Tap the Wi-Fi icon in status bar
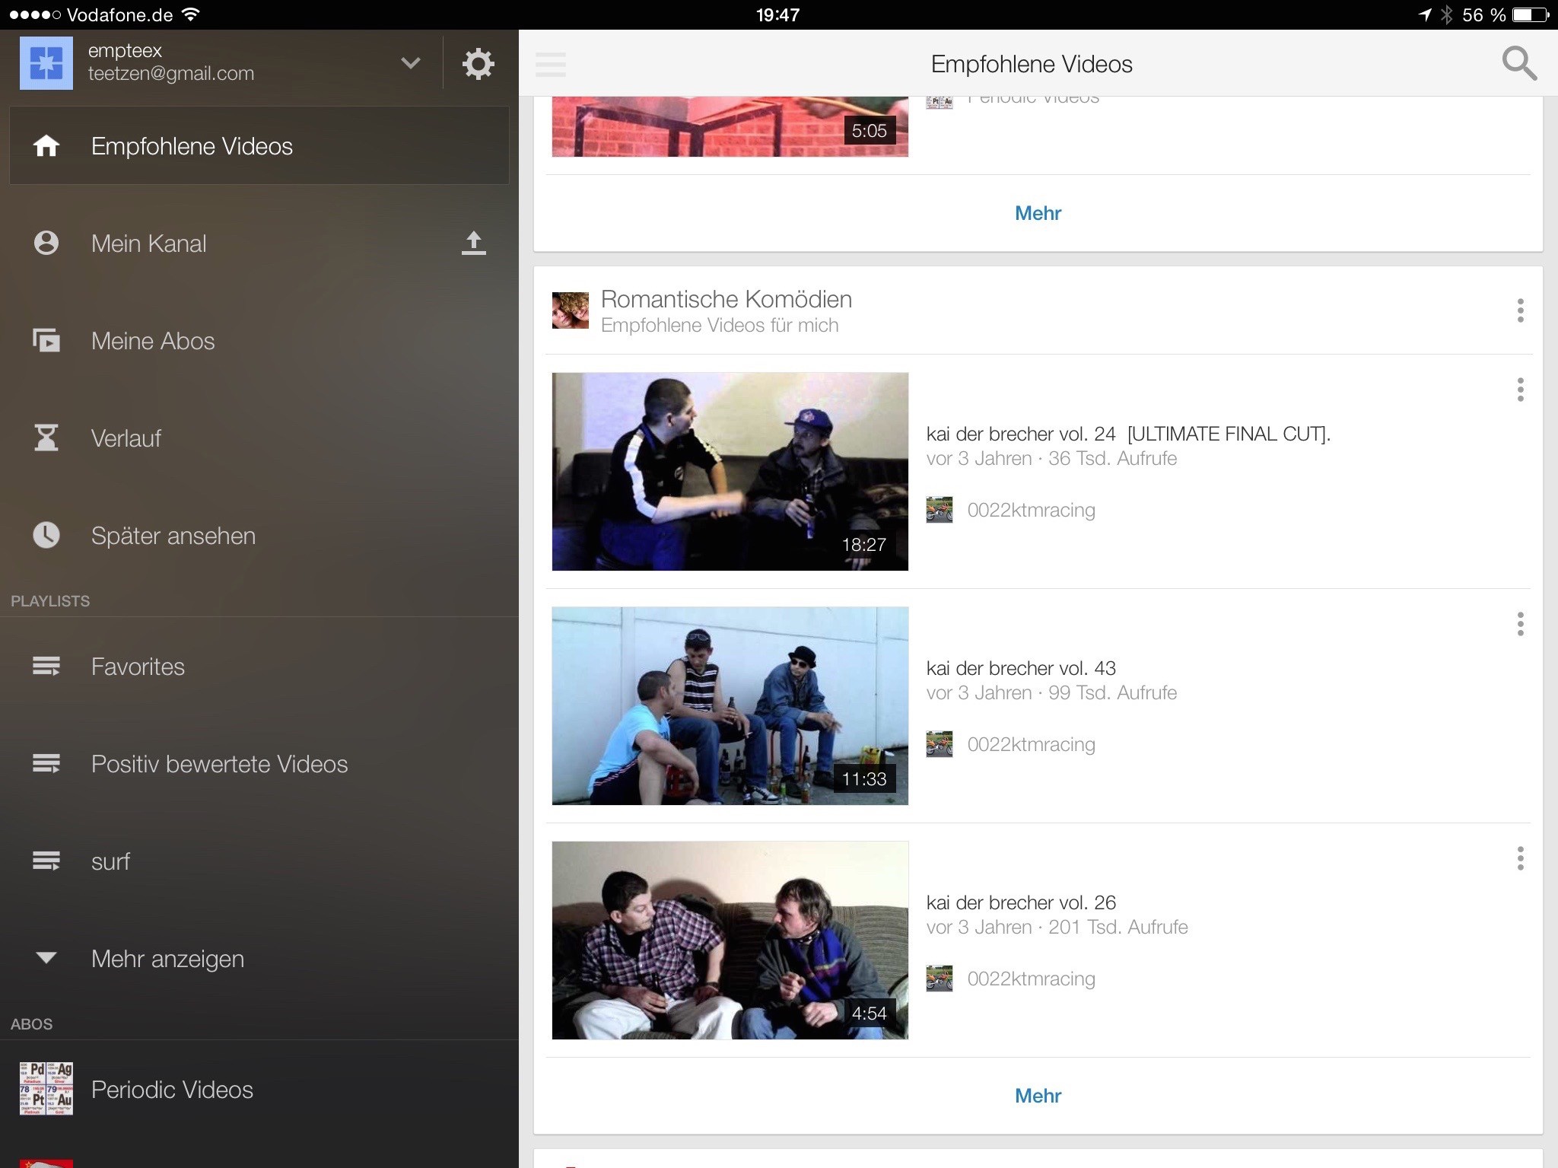The width and height of the screenshot is (1558, 1168). pos(192,14)
